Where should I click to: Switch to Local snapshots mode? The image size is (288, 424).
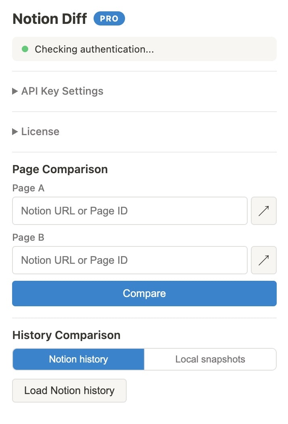coord(210,359)
